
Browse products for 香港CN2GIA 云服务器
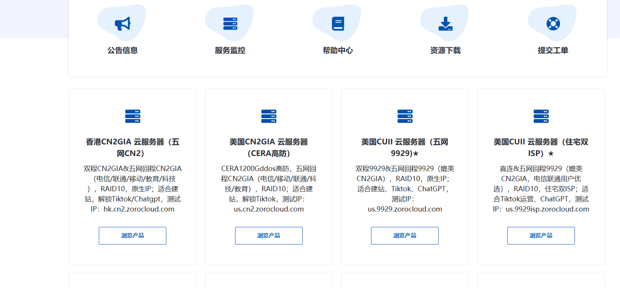133,235
